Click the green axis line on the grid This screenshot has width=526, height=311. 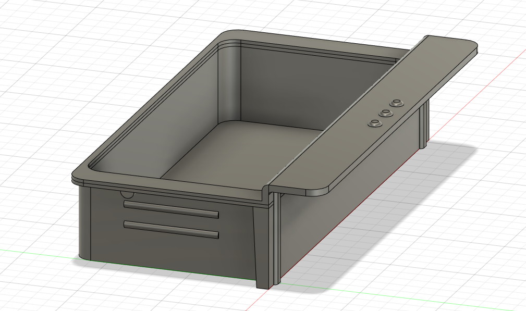point(37,253)
